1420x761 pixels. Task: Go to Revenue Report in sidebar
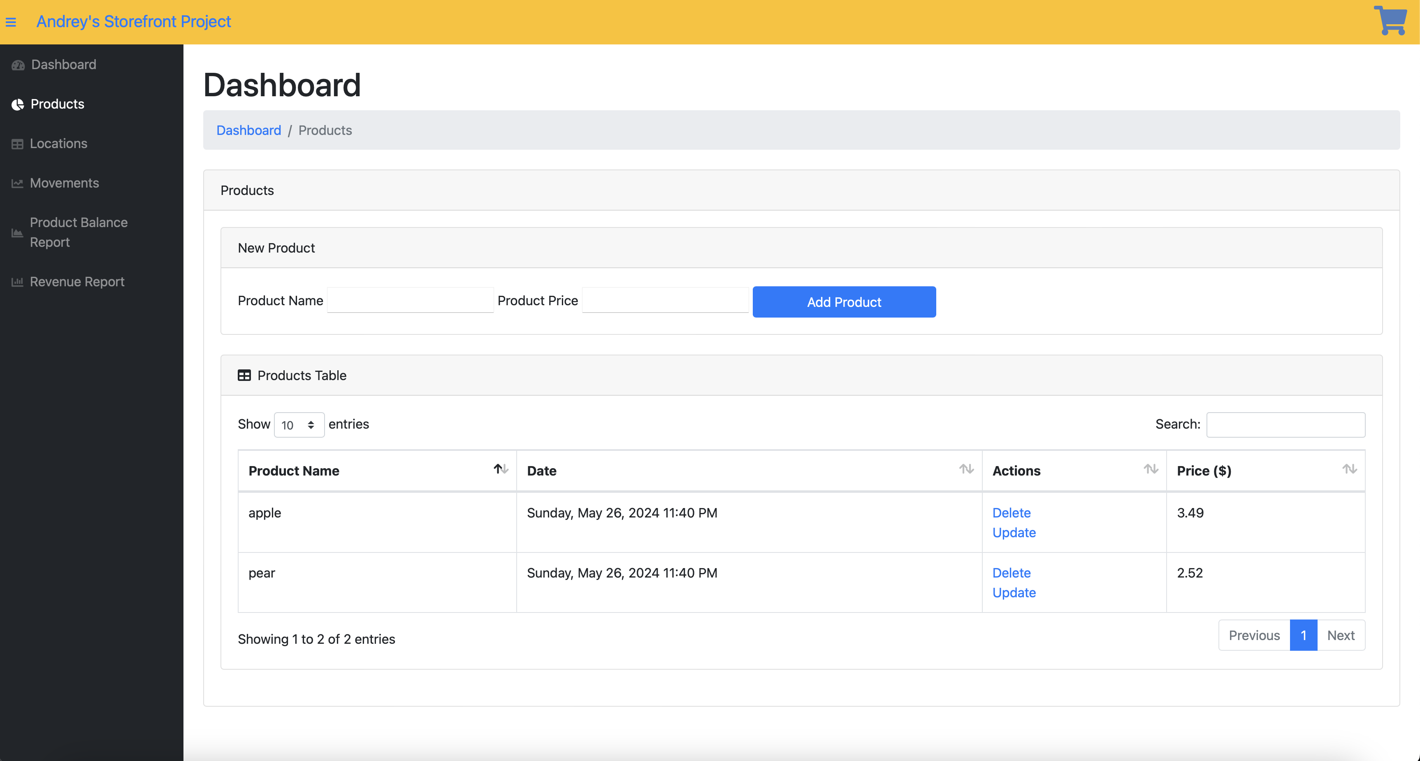(x=77, y=282)
